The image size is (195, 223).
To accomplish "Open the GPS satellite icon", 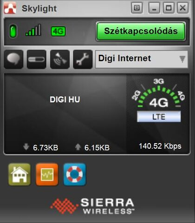I will click(60, 59).
